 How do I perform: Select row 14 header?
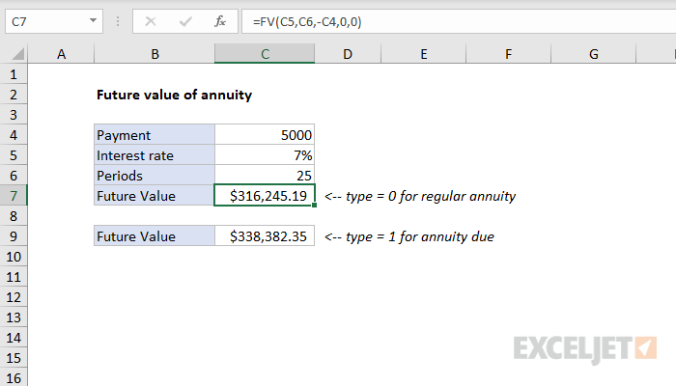click(14, 338)
